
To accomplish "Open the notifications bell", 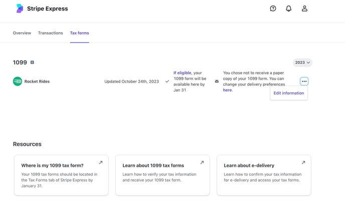I will click(288, 9).
